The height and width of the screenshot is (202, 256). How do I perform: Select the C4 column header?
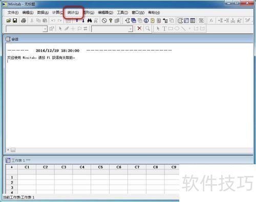pyautogui.click(x=82, y=167)
